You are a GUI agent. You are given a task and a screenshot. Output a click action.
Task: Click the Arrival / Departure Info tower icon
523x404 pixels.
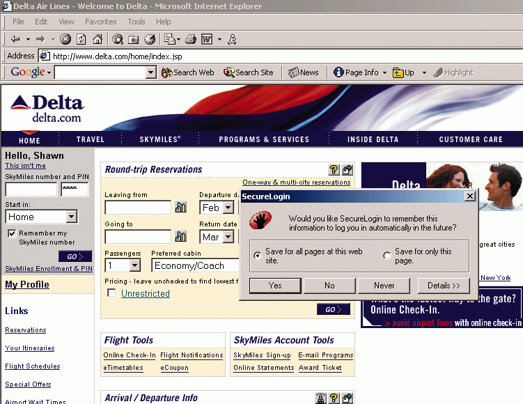320,398
